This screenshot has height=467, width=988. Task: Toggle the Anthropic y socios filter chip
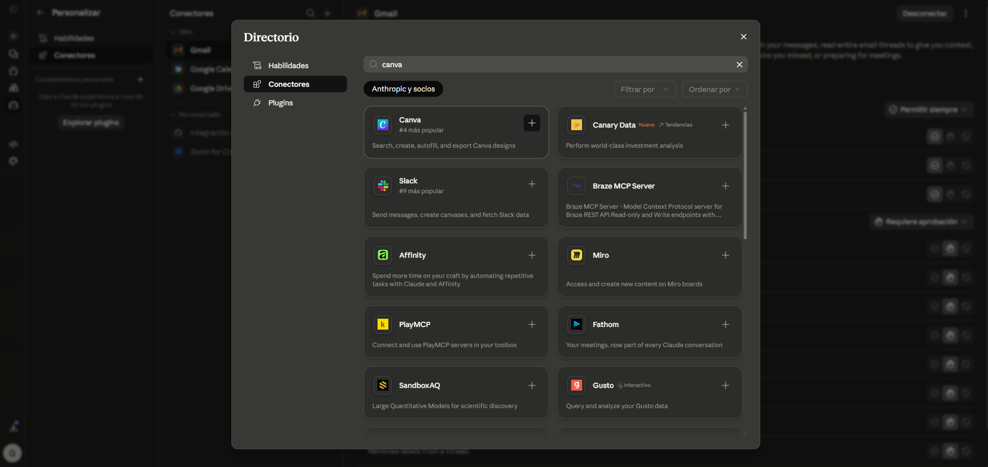(403, 89)
